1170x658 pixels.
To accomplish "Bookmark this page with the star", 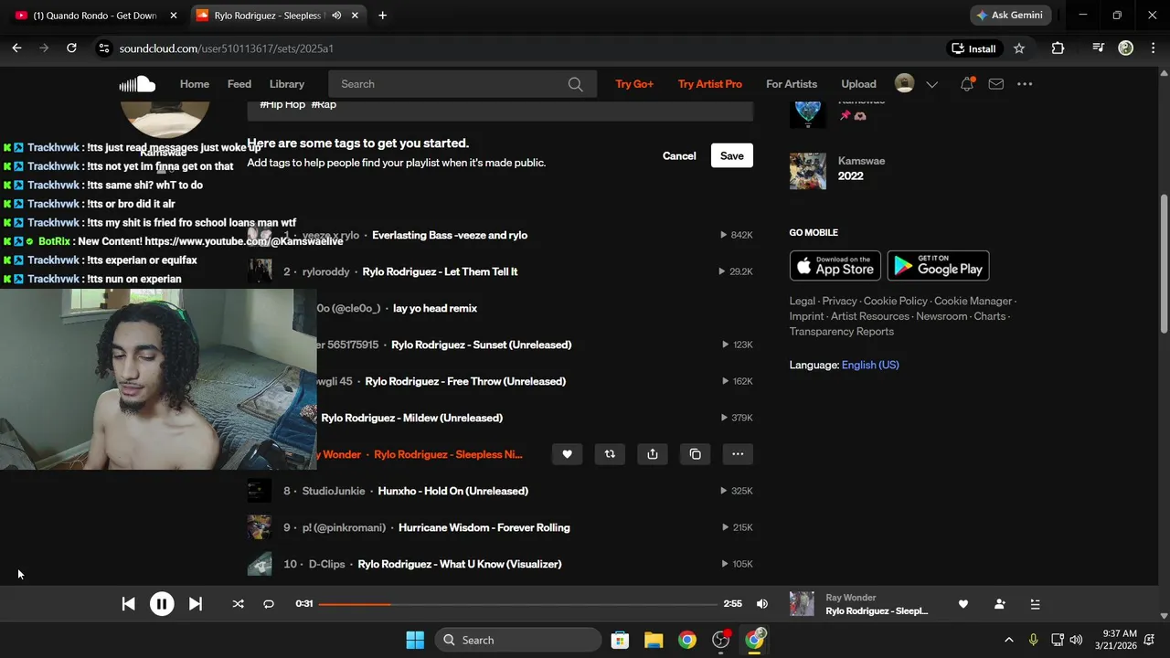I will point(1019,48).
